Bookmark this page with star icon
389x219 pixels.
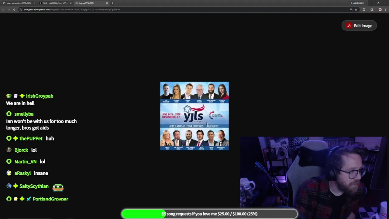coord(356,9)
